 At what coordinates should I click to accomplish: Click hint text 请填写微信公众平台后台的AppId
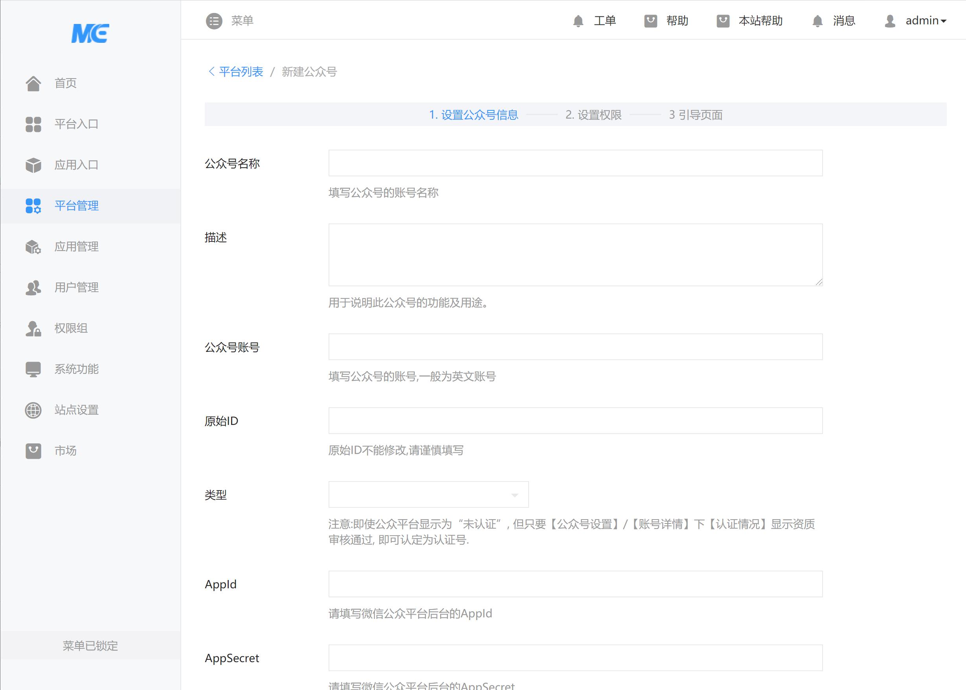pyautogui.click(x=410, y=613)
